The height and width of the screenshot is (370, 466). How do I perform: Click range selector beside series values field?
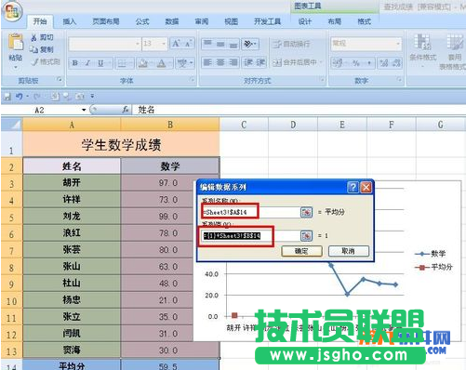click(306, 236)
